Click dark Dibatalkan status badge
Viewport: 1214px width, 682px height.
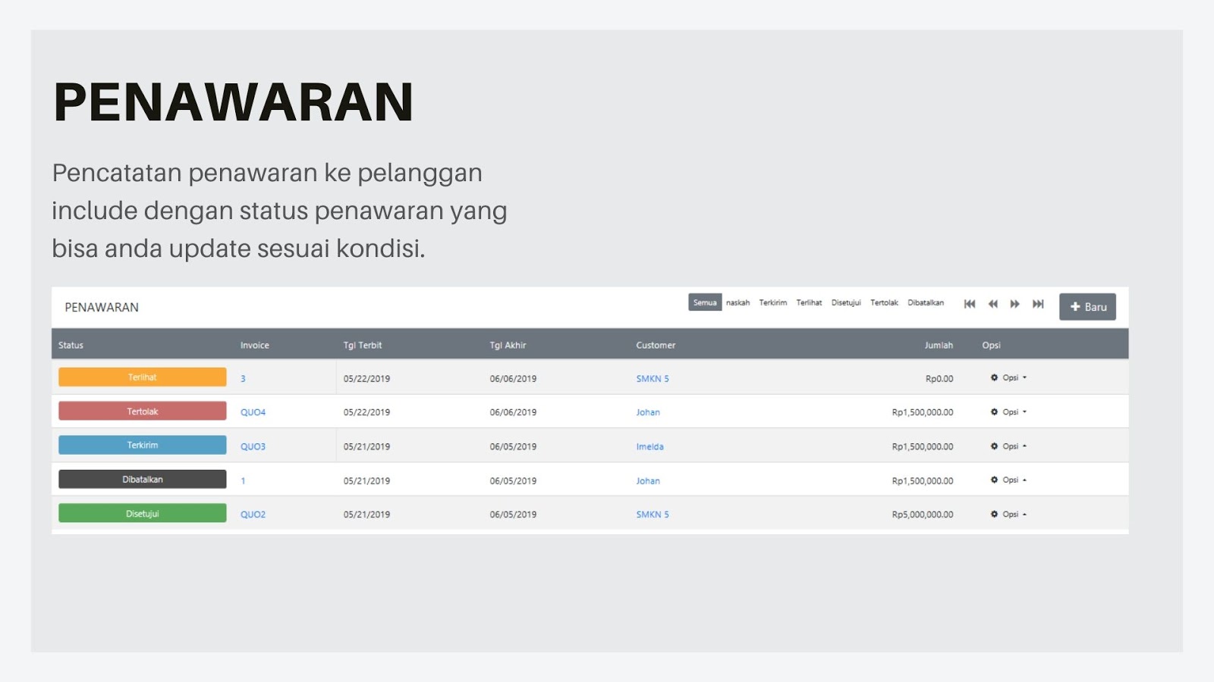tap(143, 479)
